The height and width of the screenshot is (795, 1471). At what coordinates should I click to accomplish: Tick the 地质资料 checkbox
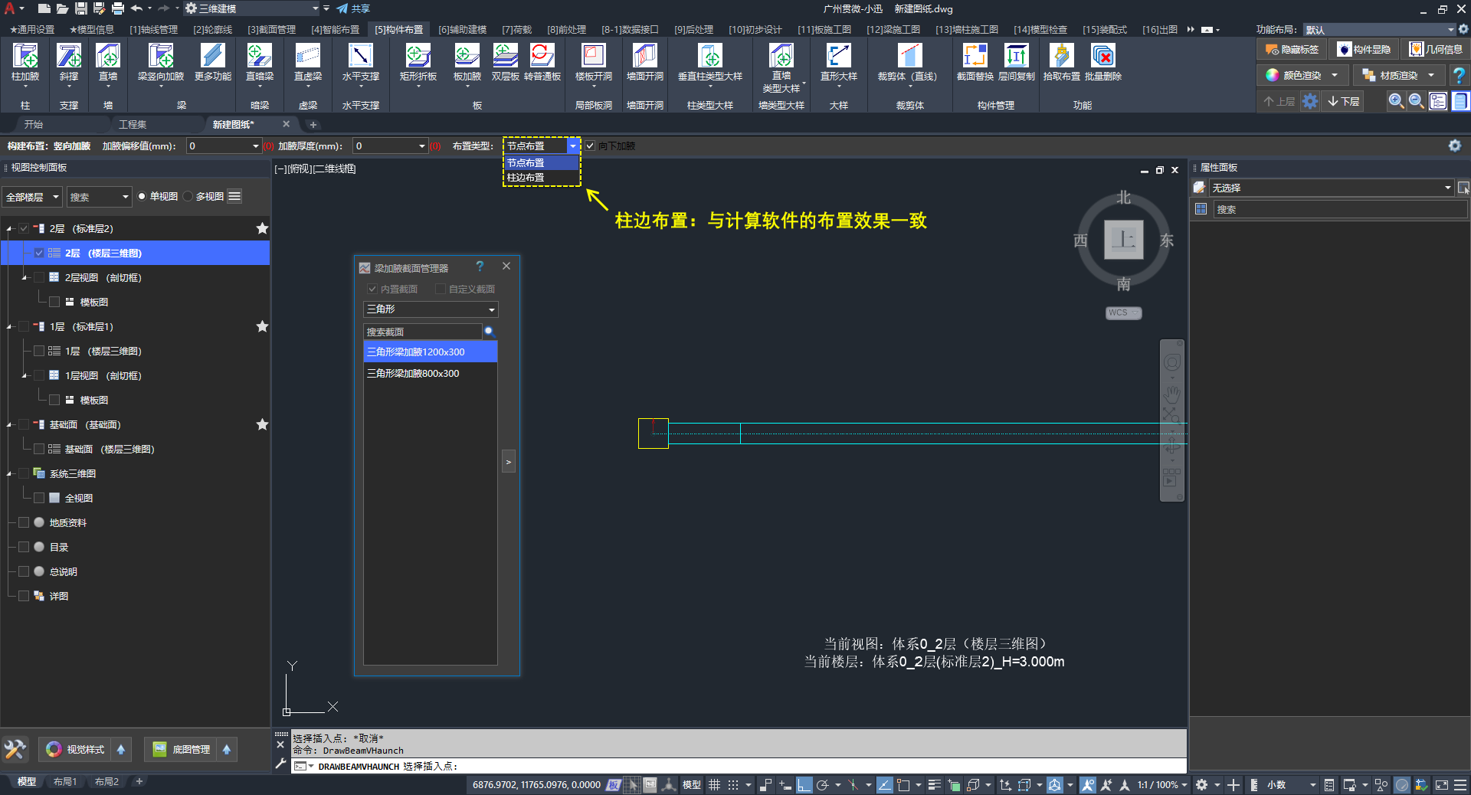pyautogui.click(x=24, y=522)
